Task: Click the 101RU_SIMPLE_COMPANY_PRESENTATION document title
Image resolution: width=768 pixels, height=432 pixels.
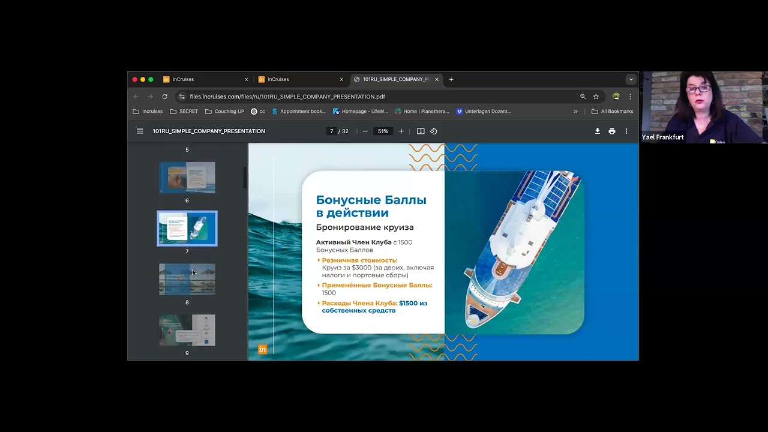Action: tap(209, 131)
